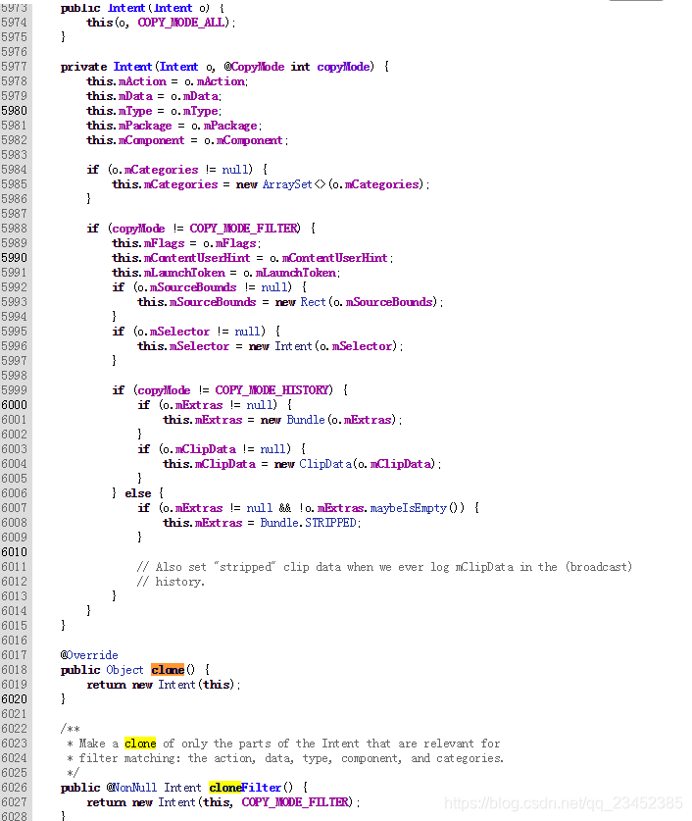Screen dimensions: 692x821
Task: Click line number 6000
Action: (14, 405)
